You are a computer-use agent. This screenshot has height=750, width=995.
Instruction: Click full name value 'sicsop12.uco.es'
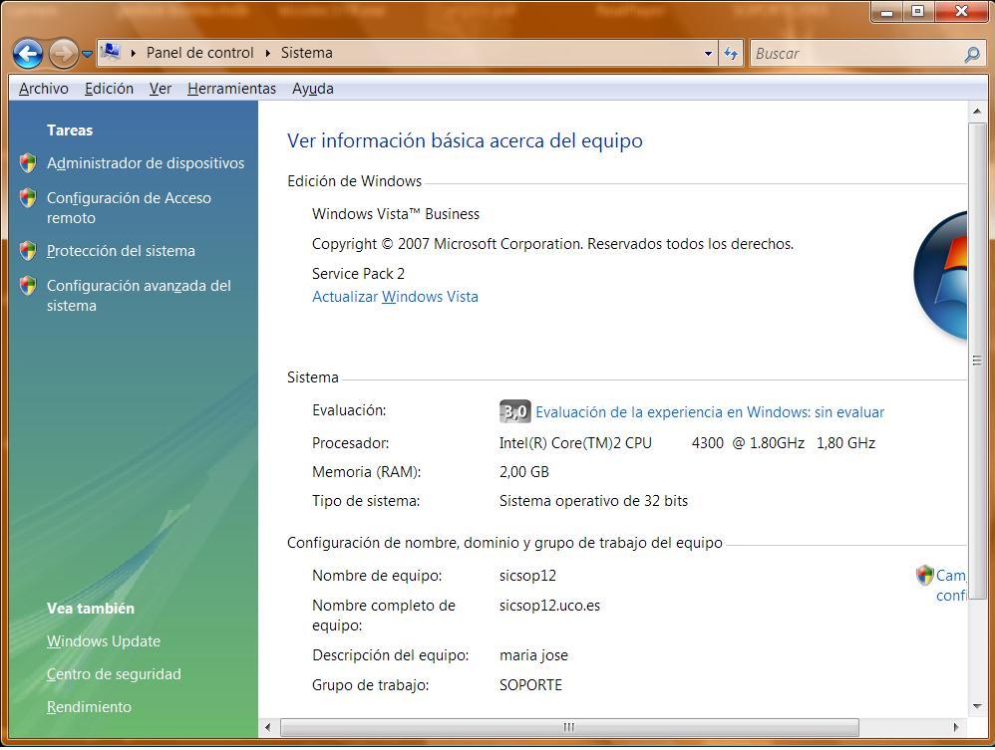(x=549, y=606)
